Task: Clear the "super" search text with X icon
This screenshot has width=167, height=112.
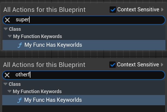Action: (x=7, y=20)
